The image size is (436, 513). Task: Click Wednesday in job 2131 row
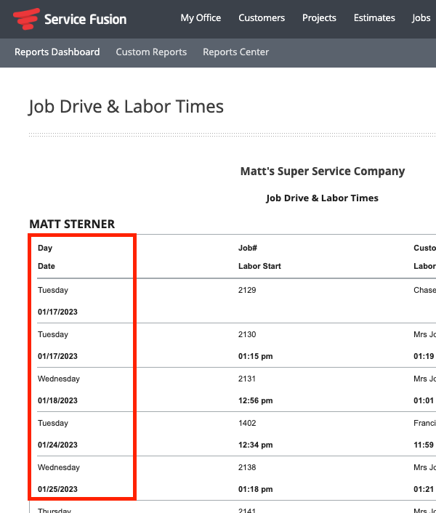[59, 379]
